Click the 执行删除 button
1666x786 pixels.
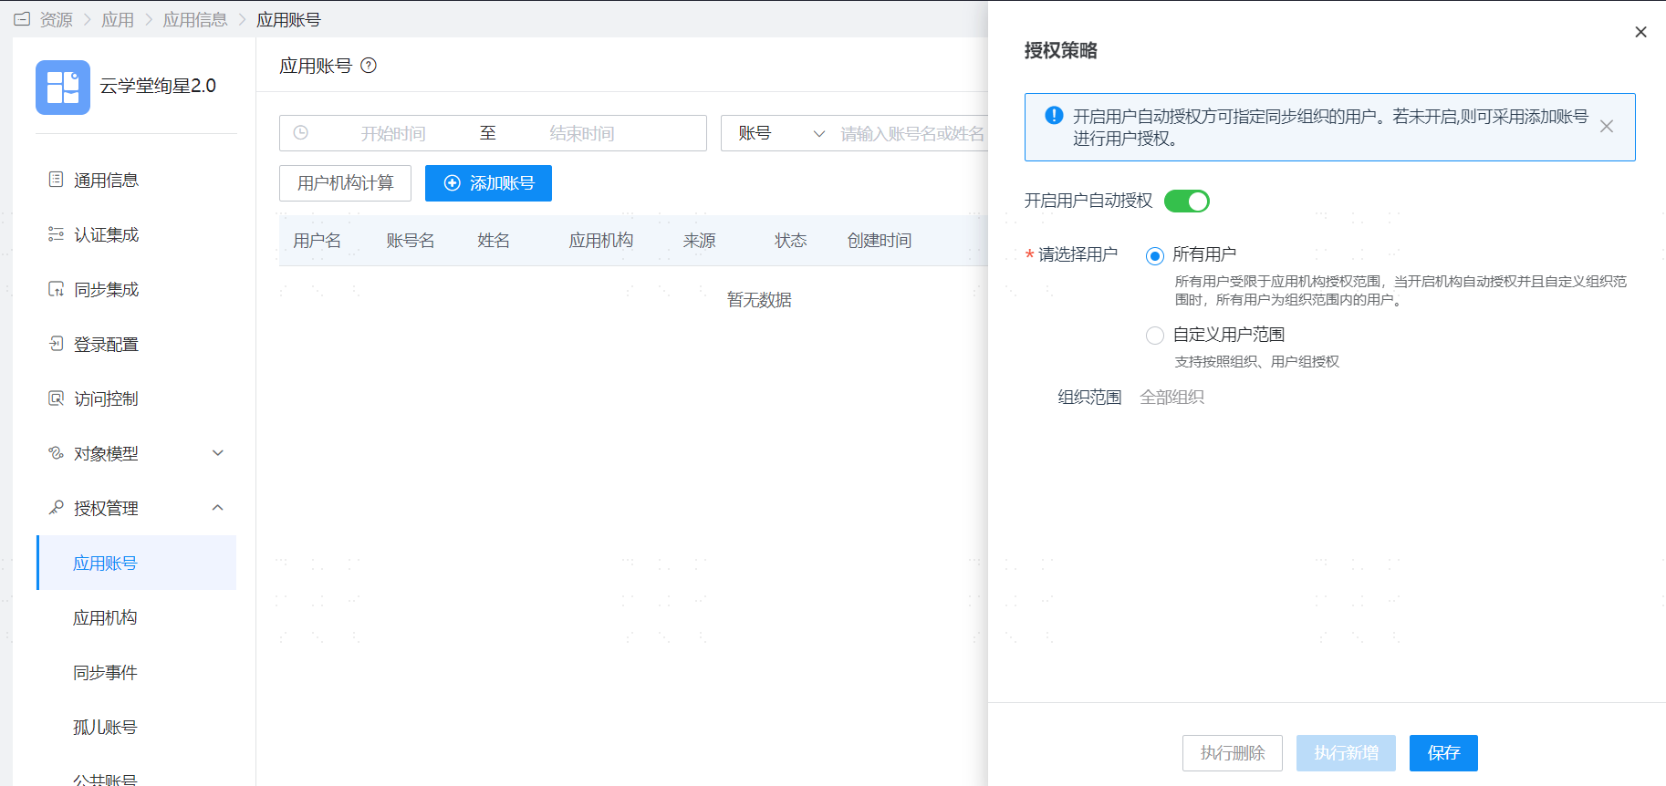click(x=1233, y=753)
